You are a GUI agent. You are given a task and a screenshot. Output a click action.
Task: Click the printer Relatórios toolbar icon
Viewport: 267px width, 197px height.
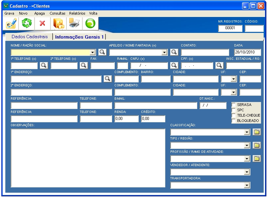click(x=74, y=24)
